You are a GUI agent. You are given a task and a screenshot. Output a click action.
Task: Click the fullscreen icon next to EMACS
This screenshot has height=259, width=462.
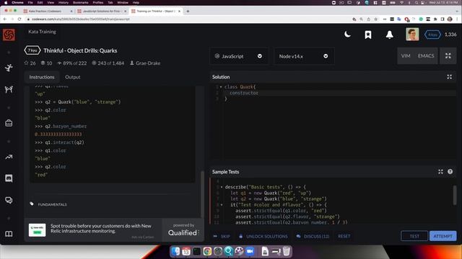coord(448,56)
